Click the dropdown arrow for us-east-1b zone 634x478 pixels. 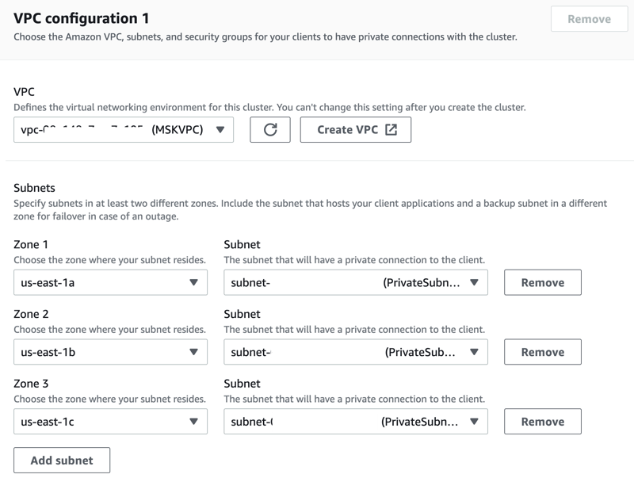(193, 352)
